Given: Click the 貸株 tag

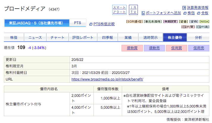Looking at the screenshot, I should pos(194,22).
